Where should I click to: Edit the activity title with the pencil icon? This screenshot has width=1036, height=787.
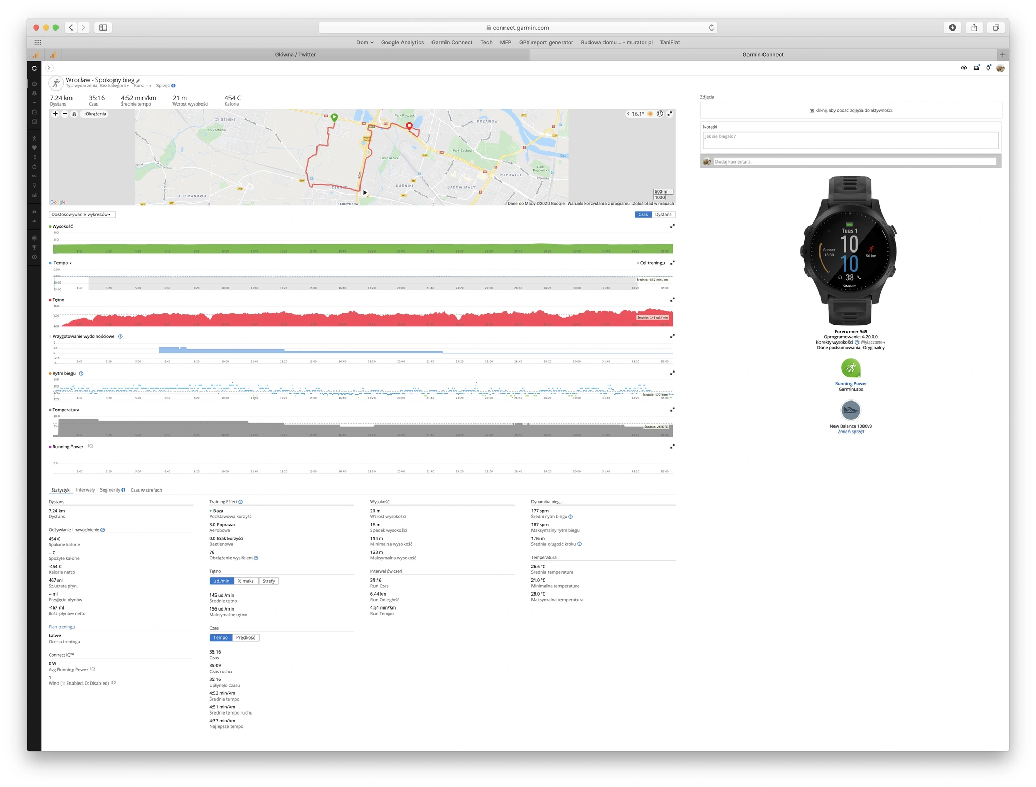coord(138,81)
